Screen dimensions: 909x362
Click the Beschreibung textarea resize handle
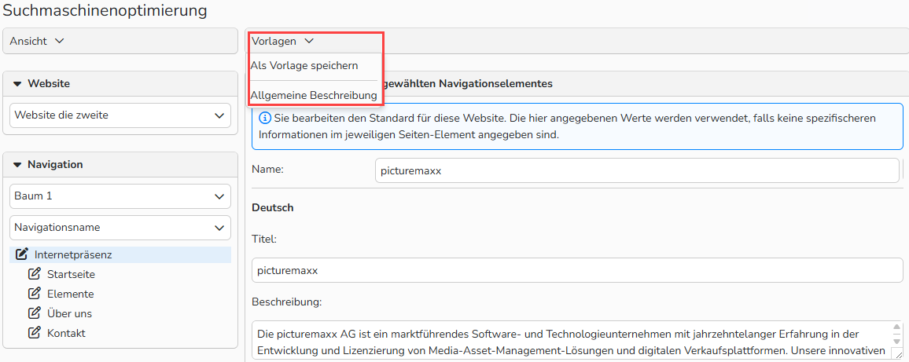(897, 353)
